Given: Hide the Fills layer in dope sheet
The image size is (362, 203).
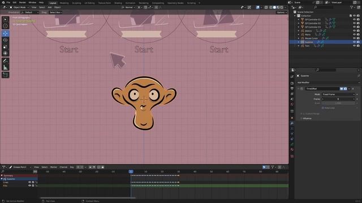Looking at the screenshot, I should click(29, 186).
